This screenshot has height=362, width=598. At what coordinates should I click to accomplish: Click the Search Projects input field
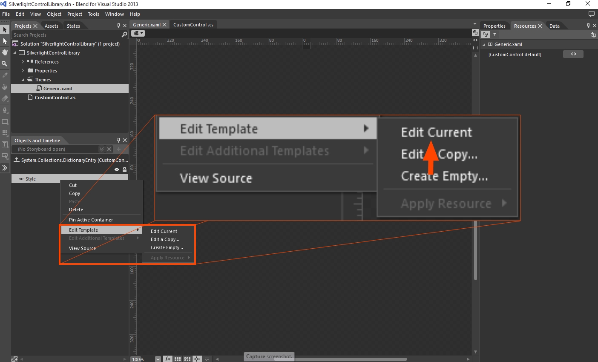point(66,35)
